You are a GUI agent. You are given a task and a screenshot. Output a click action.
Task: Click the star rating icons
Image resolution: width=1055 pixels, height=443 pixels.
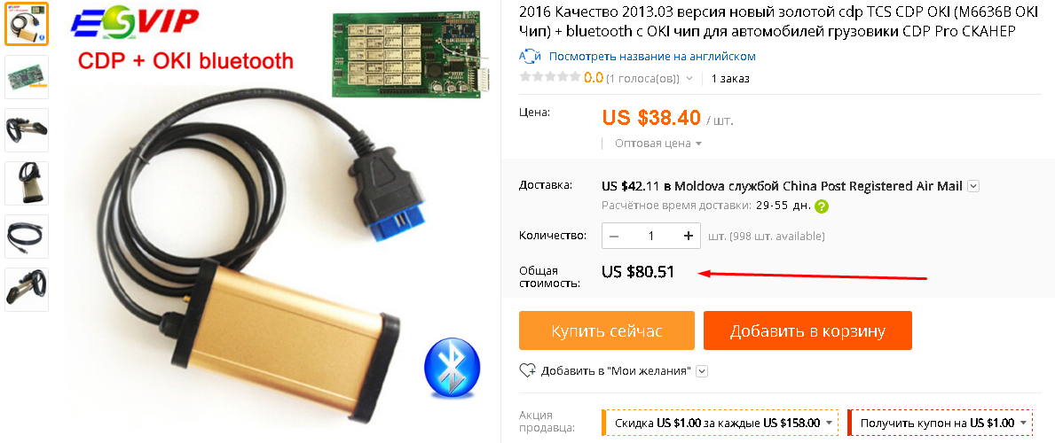click(x=550, y=77)
